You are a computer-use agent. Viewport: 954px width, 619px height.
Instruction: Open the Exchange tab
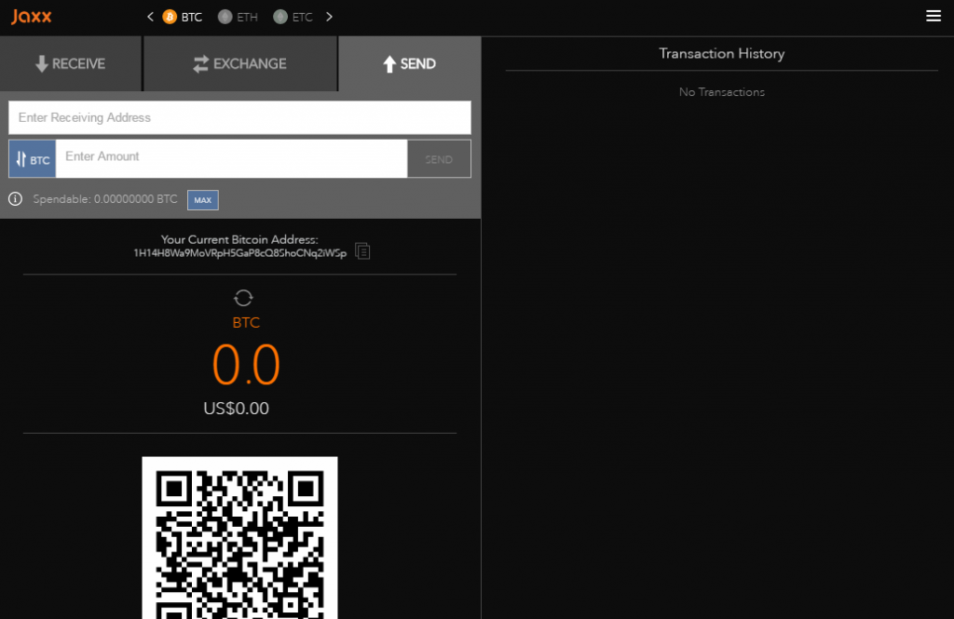pos(239,64)
